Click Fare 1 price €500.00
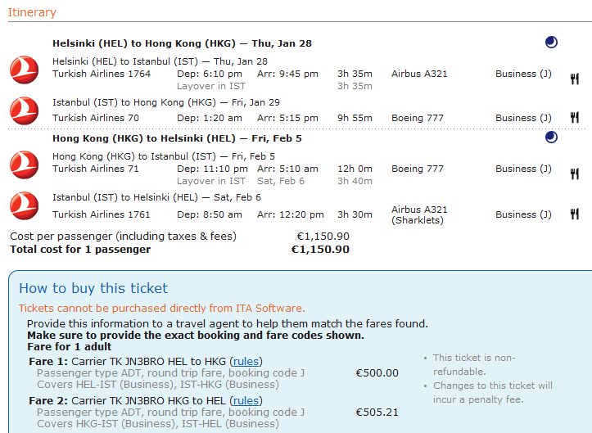This screenshot has height=433, width=592. click(x=377, y=373)
